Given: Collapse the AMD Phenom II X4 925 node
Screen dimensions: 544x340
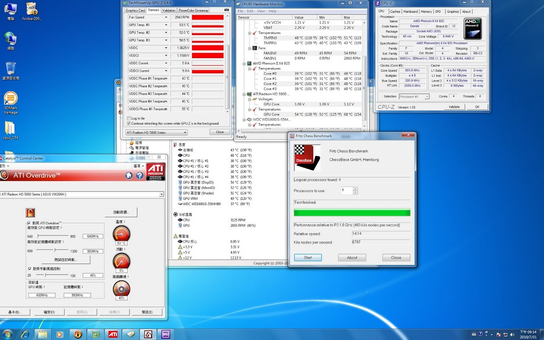Looking at the screenshot, I should point(244,63).
